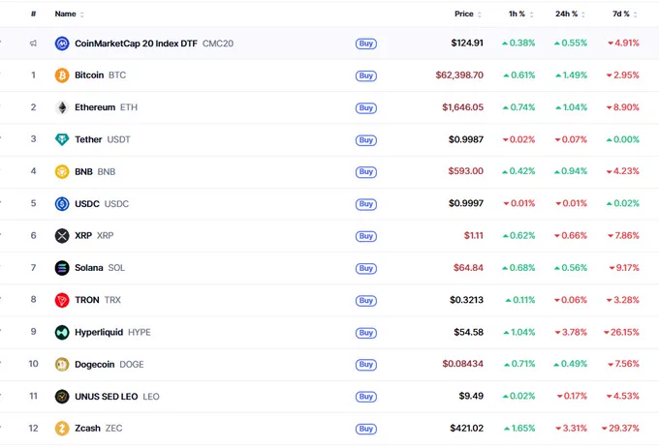
Task: Click Buy button for USDC
Action: coord(366,204)
